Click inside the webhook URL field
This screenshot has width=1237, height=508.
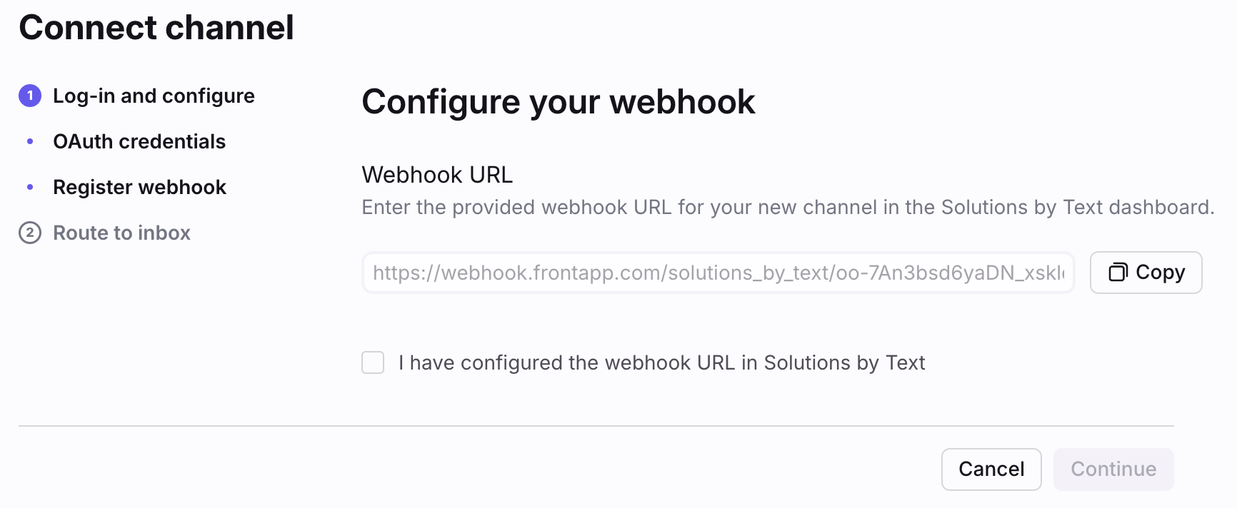coord(718,273)
